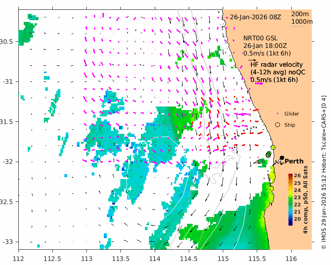
Task: Click the SST colorbar gradient
Action: pos(290,200)
